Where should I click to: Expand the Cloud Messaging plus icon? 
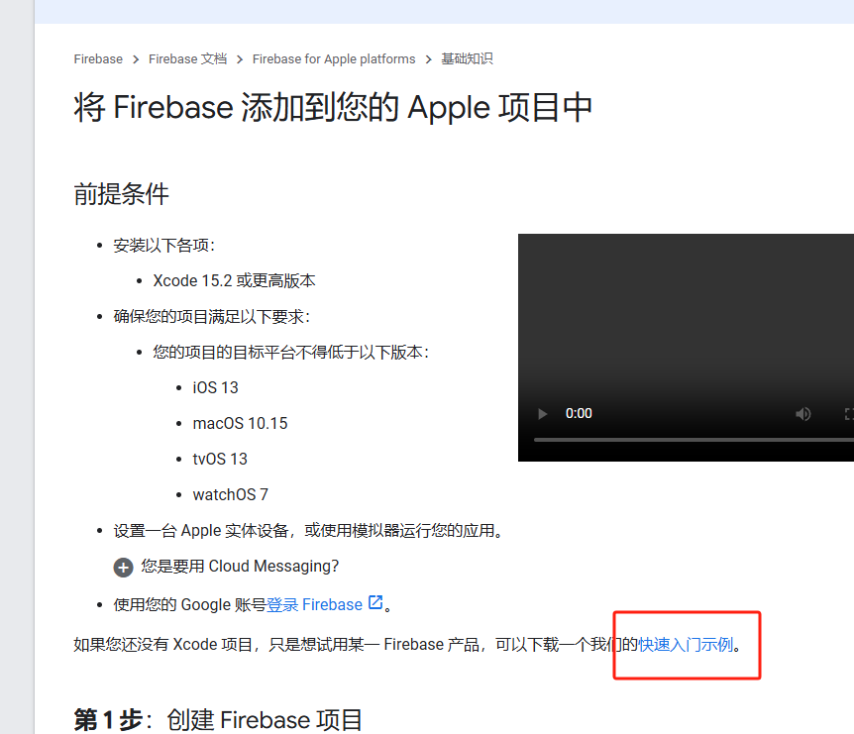click(123, 568)
